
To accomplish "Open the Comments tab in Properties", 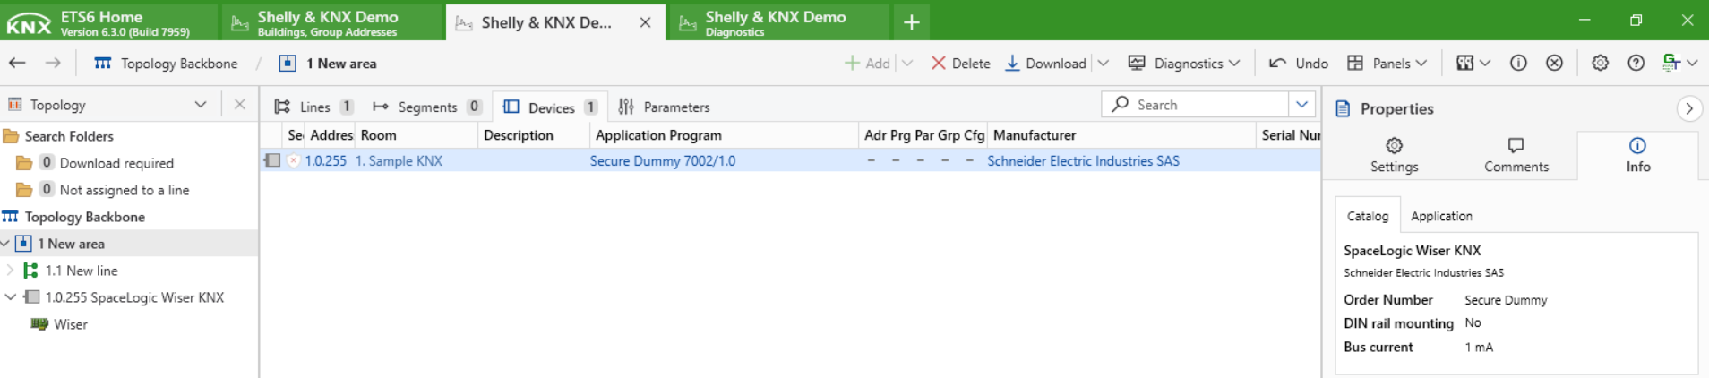I will click(x=1516, y=155).
